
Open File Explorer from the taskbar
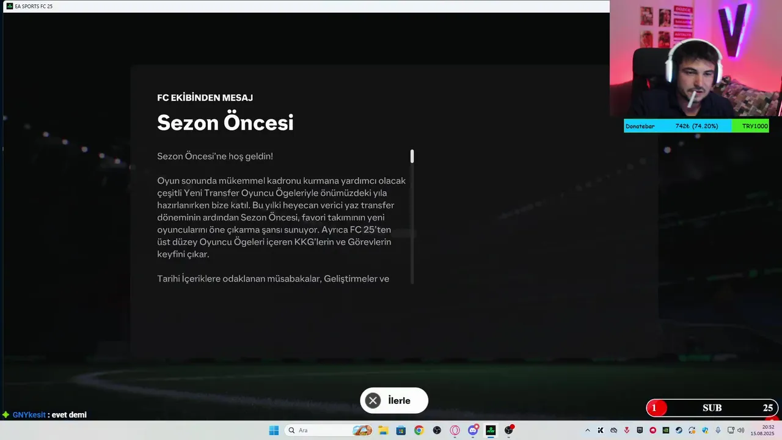(383, 430)
